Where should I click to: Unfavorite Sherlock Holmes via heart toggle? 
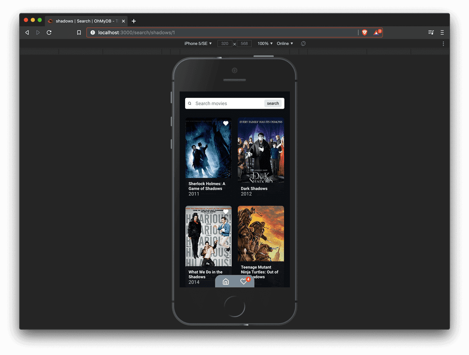coord(226,124)
